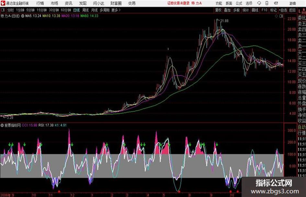Switch to 月线 monthly tab
Viewport: 306px width, 197px height.
click(95, 10)
